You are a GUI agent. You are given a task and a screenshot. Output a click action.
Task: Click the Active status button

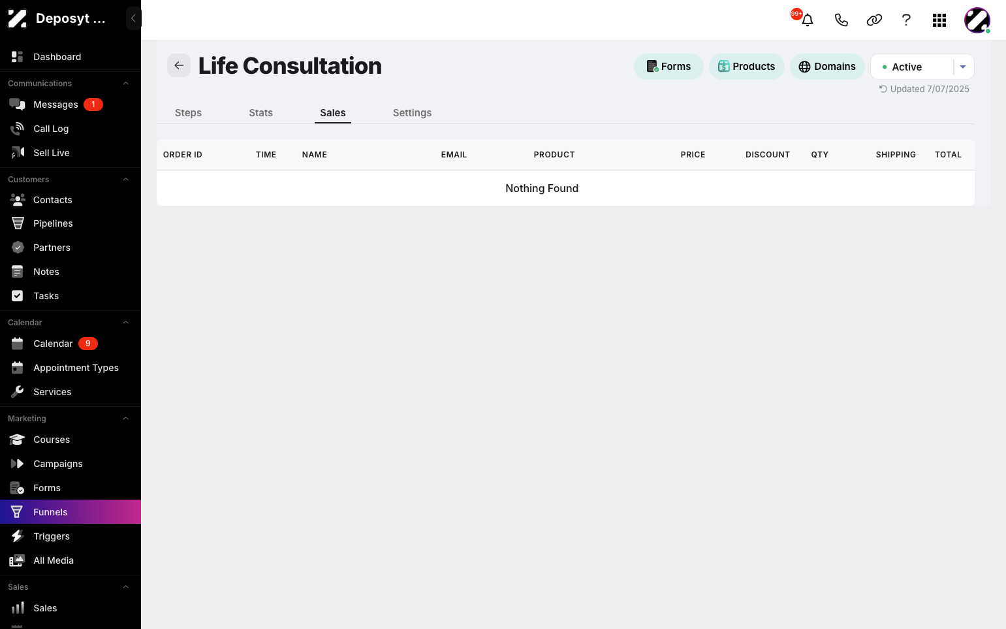tap(912, 67)
